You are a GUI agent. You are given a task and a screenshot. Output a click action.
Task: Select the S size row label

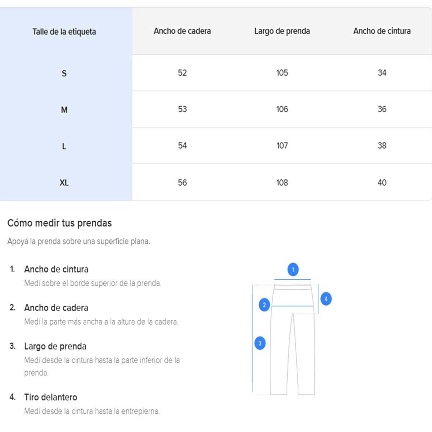click(64, 73)
